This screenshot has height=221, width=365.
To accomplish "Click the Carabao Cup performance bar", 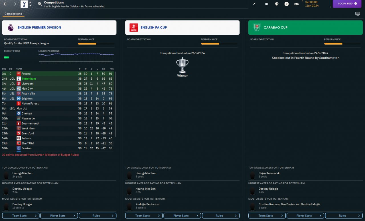I will 342,44.
